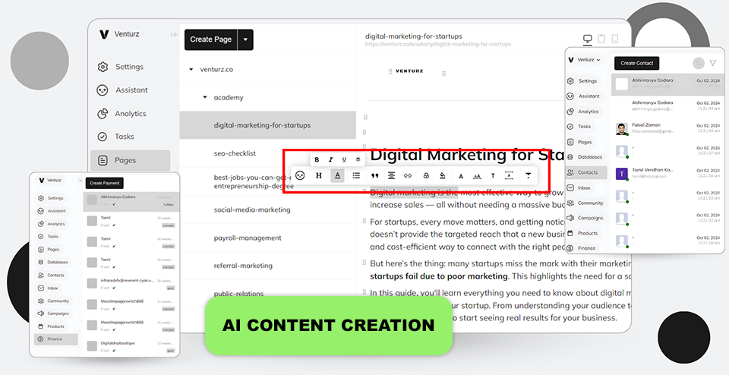Viewport: 729px width, 375px height.
Task: Apply strikethrough in the floating text toolbar
Action: [358, 159]
